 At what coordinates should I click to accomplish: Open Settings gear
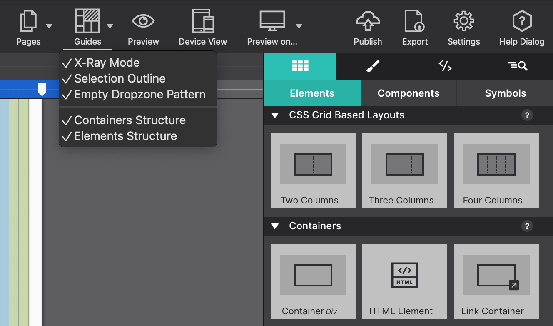click(x=463, y=21)
